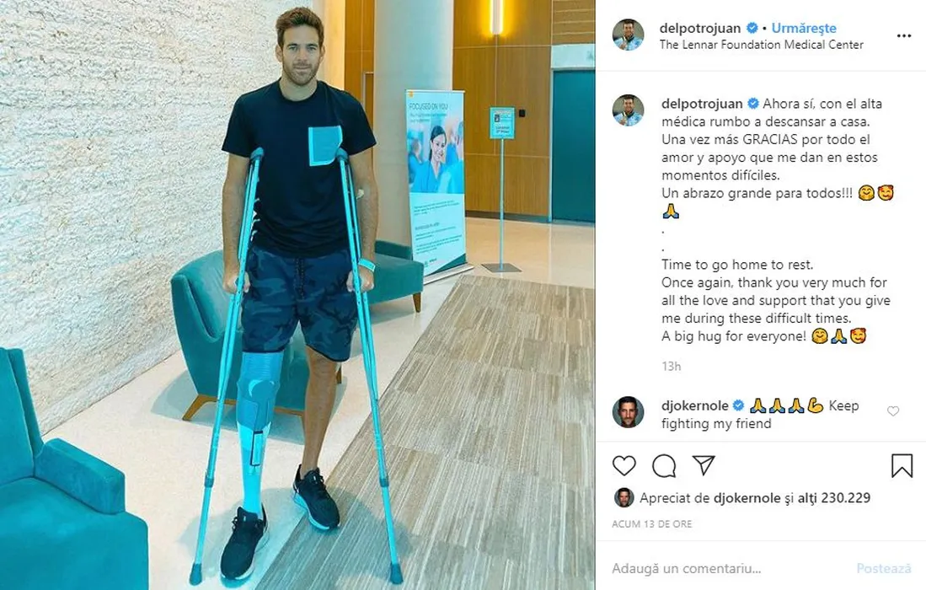Share post via paper plane icon
926x590 pixels.
pos(704,465)
